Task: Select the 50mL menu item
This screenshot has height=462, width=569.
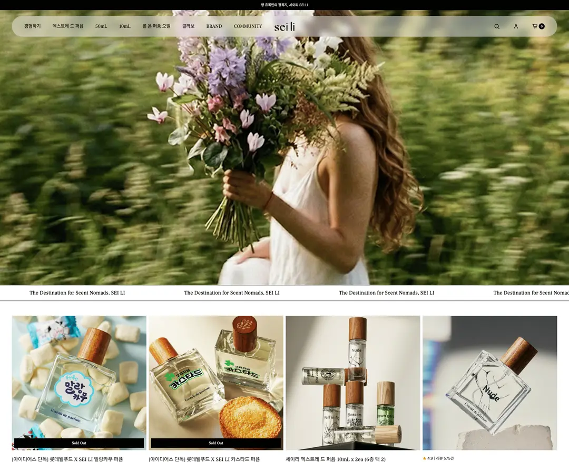Action: coord(101,26)
